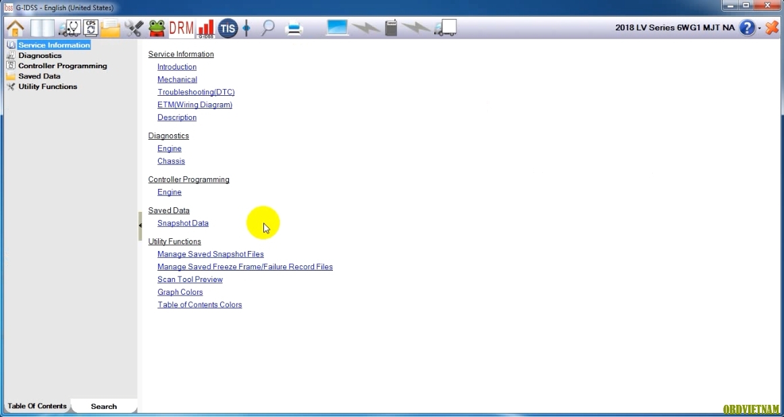Click the green frog toolbar icon
Screen dimensions: 784x417
point(157,28)
